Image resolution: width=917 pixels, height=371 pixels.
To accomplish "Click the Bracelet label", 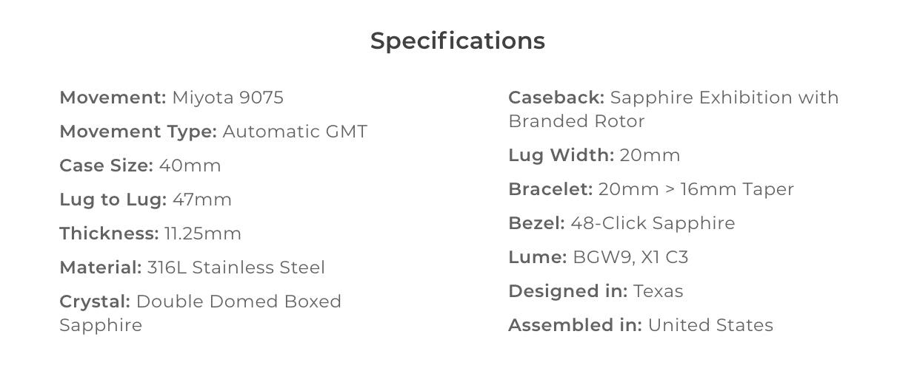I will coord(550,189).
